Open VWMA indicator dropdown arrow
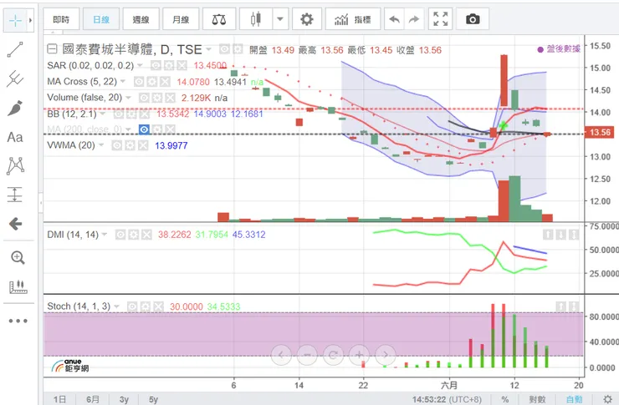The width and height of the screenshot is (619, 405). (x=101, y=145)
